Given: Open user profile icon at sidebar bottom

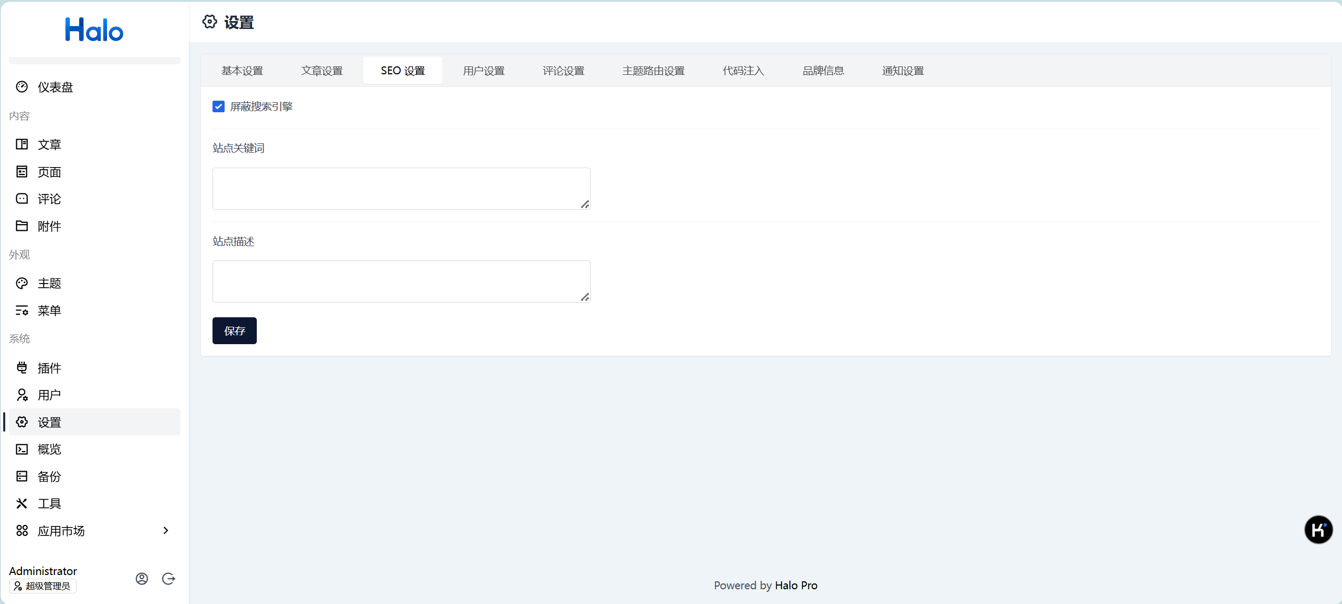Looking at the screenshot, I should click(x=142, y=579).
